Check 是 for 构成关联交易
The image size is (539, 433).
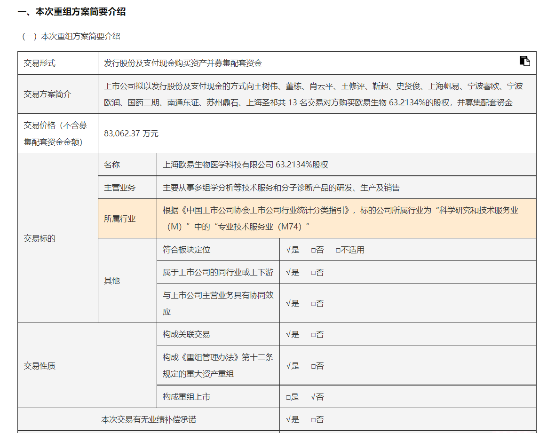293,334
